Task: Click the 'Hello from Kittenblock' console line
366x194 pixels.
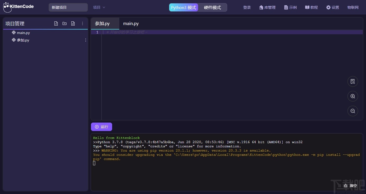Action: pyautogui.click(x=116, y=138)
